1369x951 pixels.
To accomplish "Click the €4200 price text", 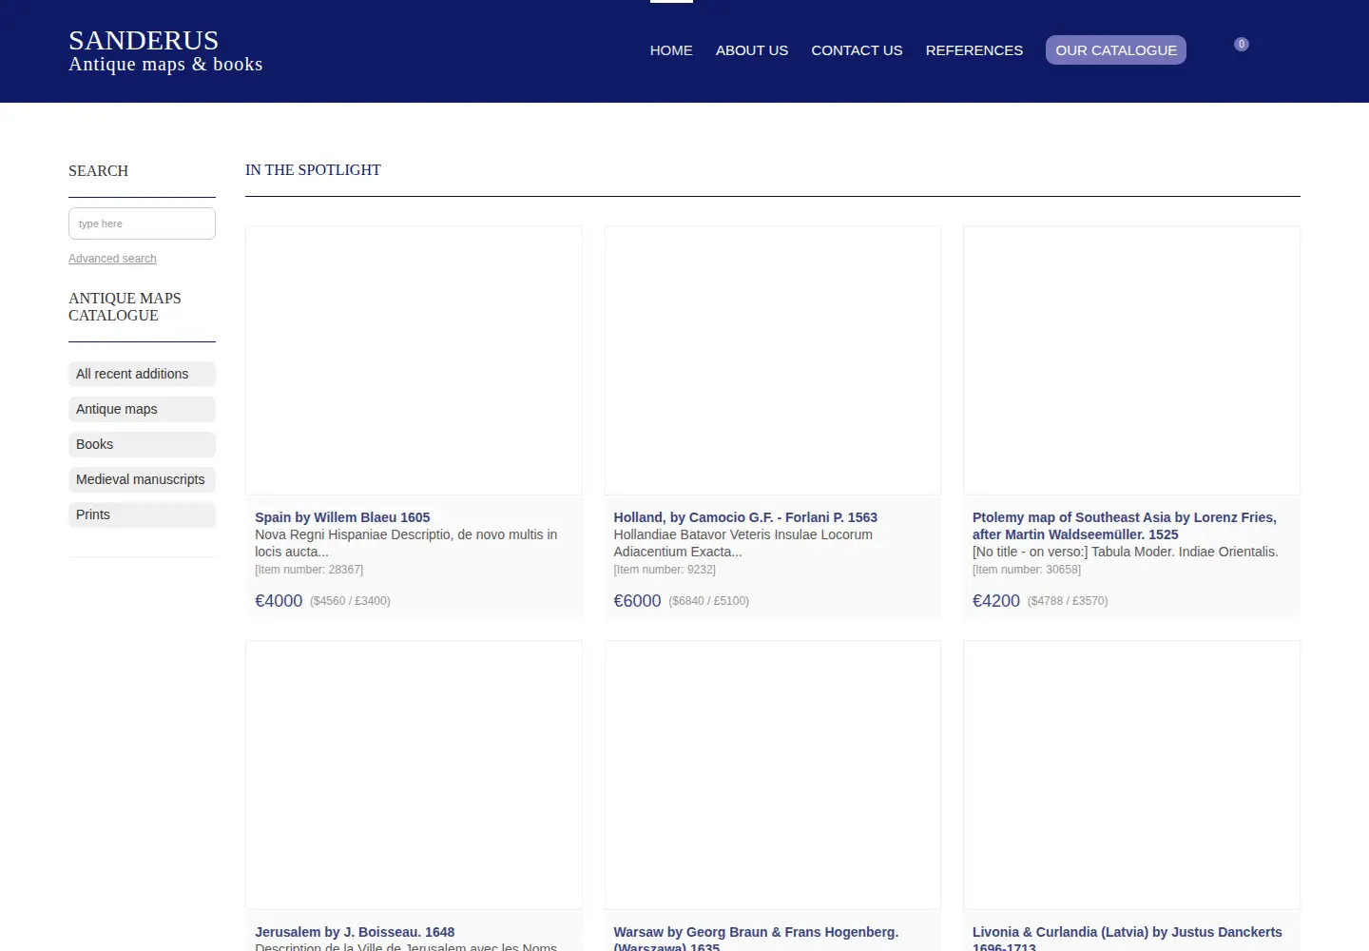I will 996,601.
